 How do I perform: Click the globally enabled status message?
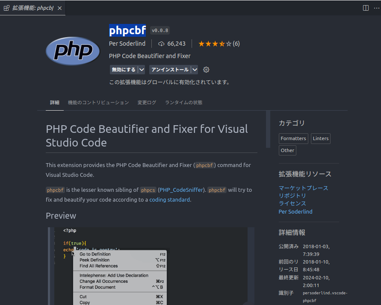click(x=170, y=82)
